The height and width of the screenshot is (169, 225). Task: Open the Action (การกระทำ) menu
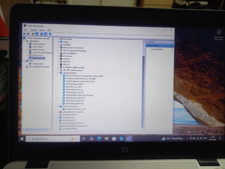pyautogui.click(x=33, y=30)
